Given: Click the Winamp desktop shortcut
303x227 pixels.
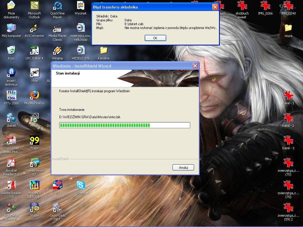Looking at the screenshot, I should 57,53.
